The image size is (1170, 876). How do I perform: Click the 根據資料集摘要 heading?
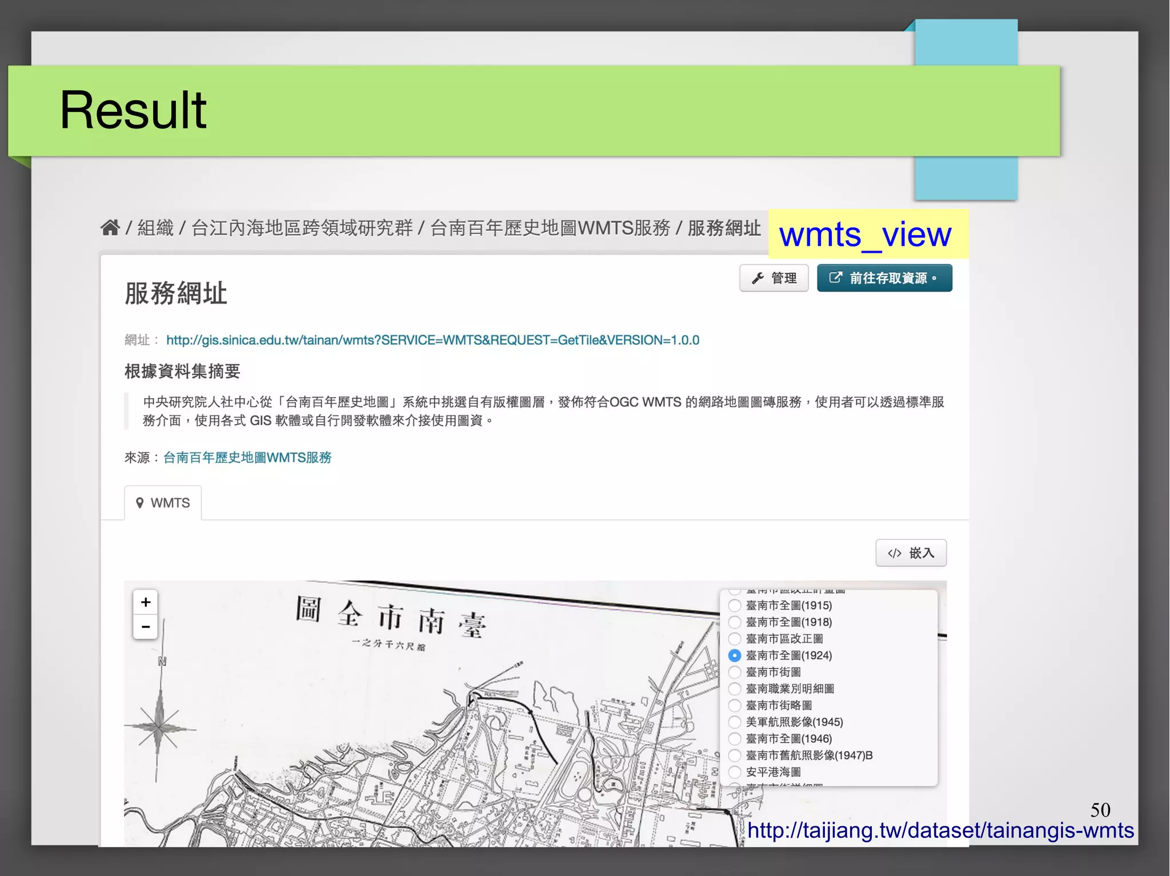[182, 372]
